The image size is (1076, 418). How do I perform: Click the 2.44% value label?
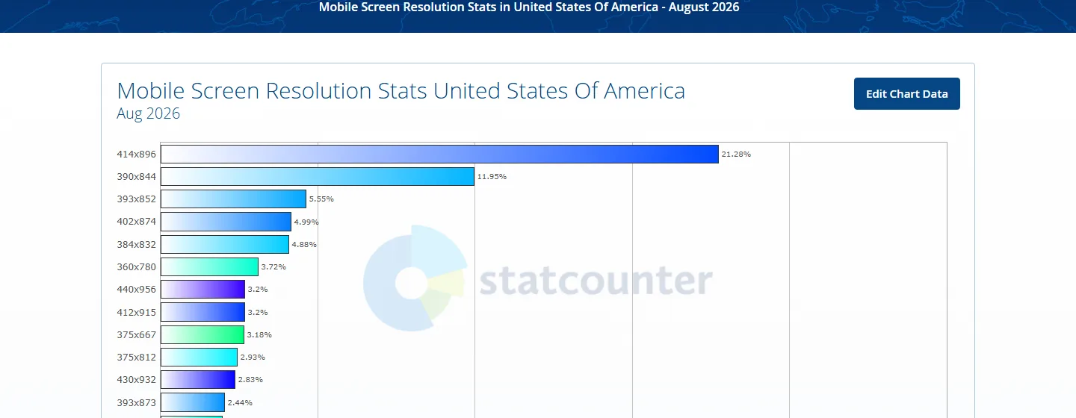(240, 402)
